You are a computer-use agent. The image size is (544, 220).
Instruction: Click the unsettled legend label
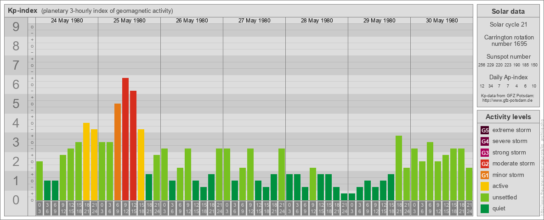[505, 197]
